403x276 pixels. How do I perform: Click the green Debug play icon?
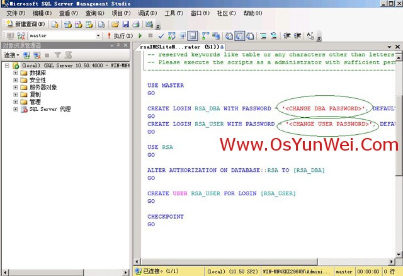click(x=140, y=36)
